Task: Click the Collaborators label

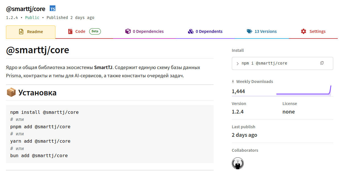Action: pyautogui.click(x=245, y=150)
